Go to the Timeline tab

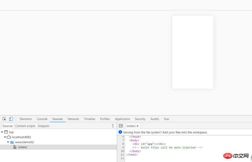(x=89, y=119)
